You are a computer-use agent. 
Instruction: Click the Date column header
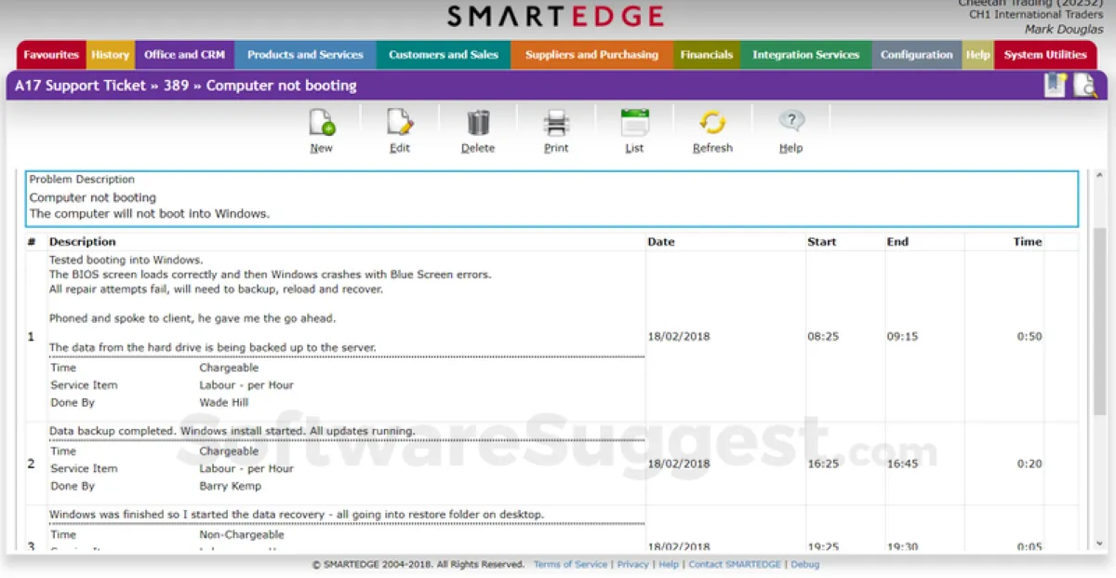(661, 242)
